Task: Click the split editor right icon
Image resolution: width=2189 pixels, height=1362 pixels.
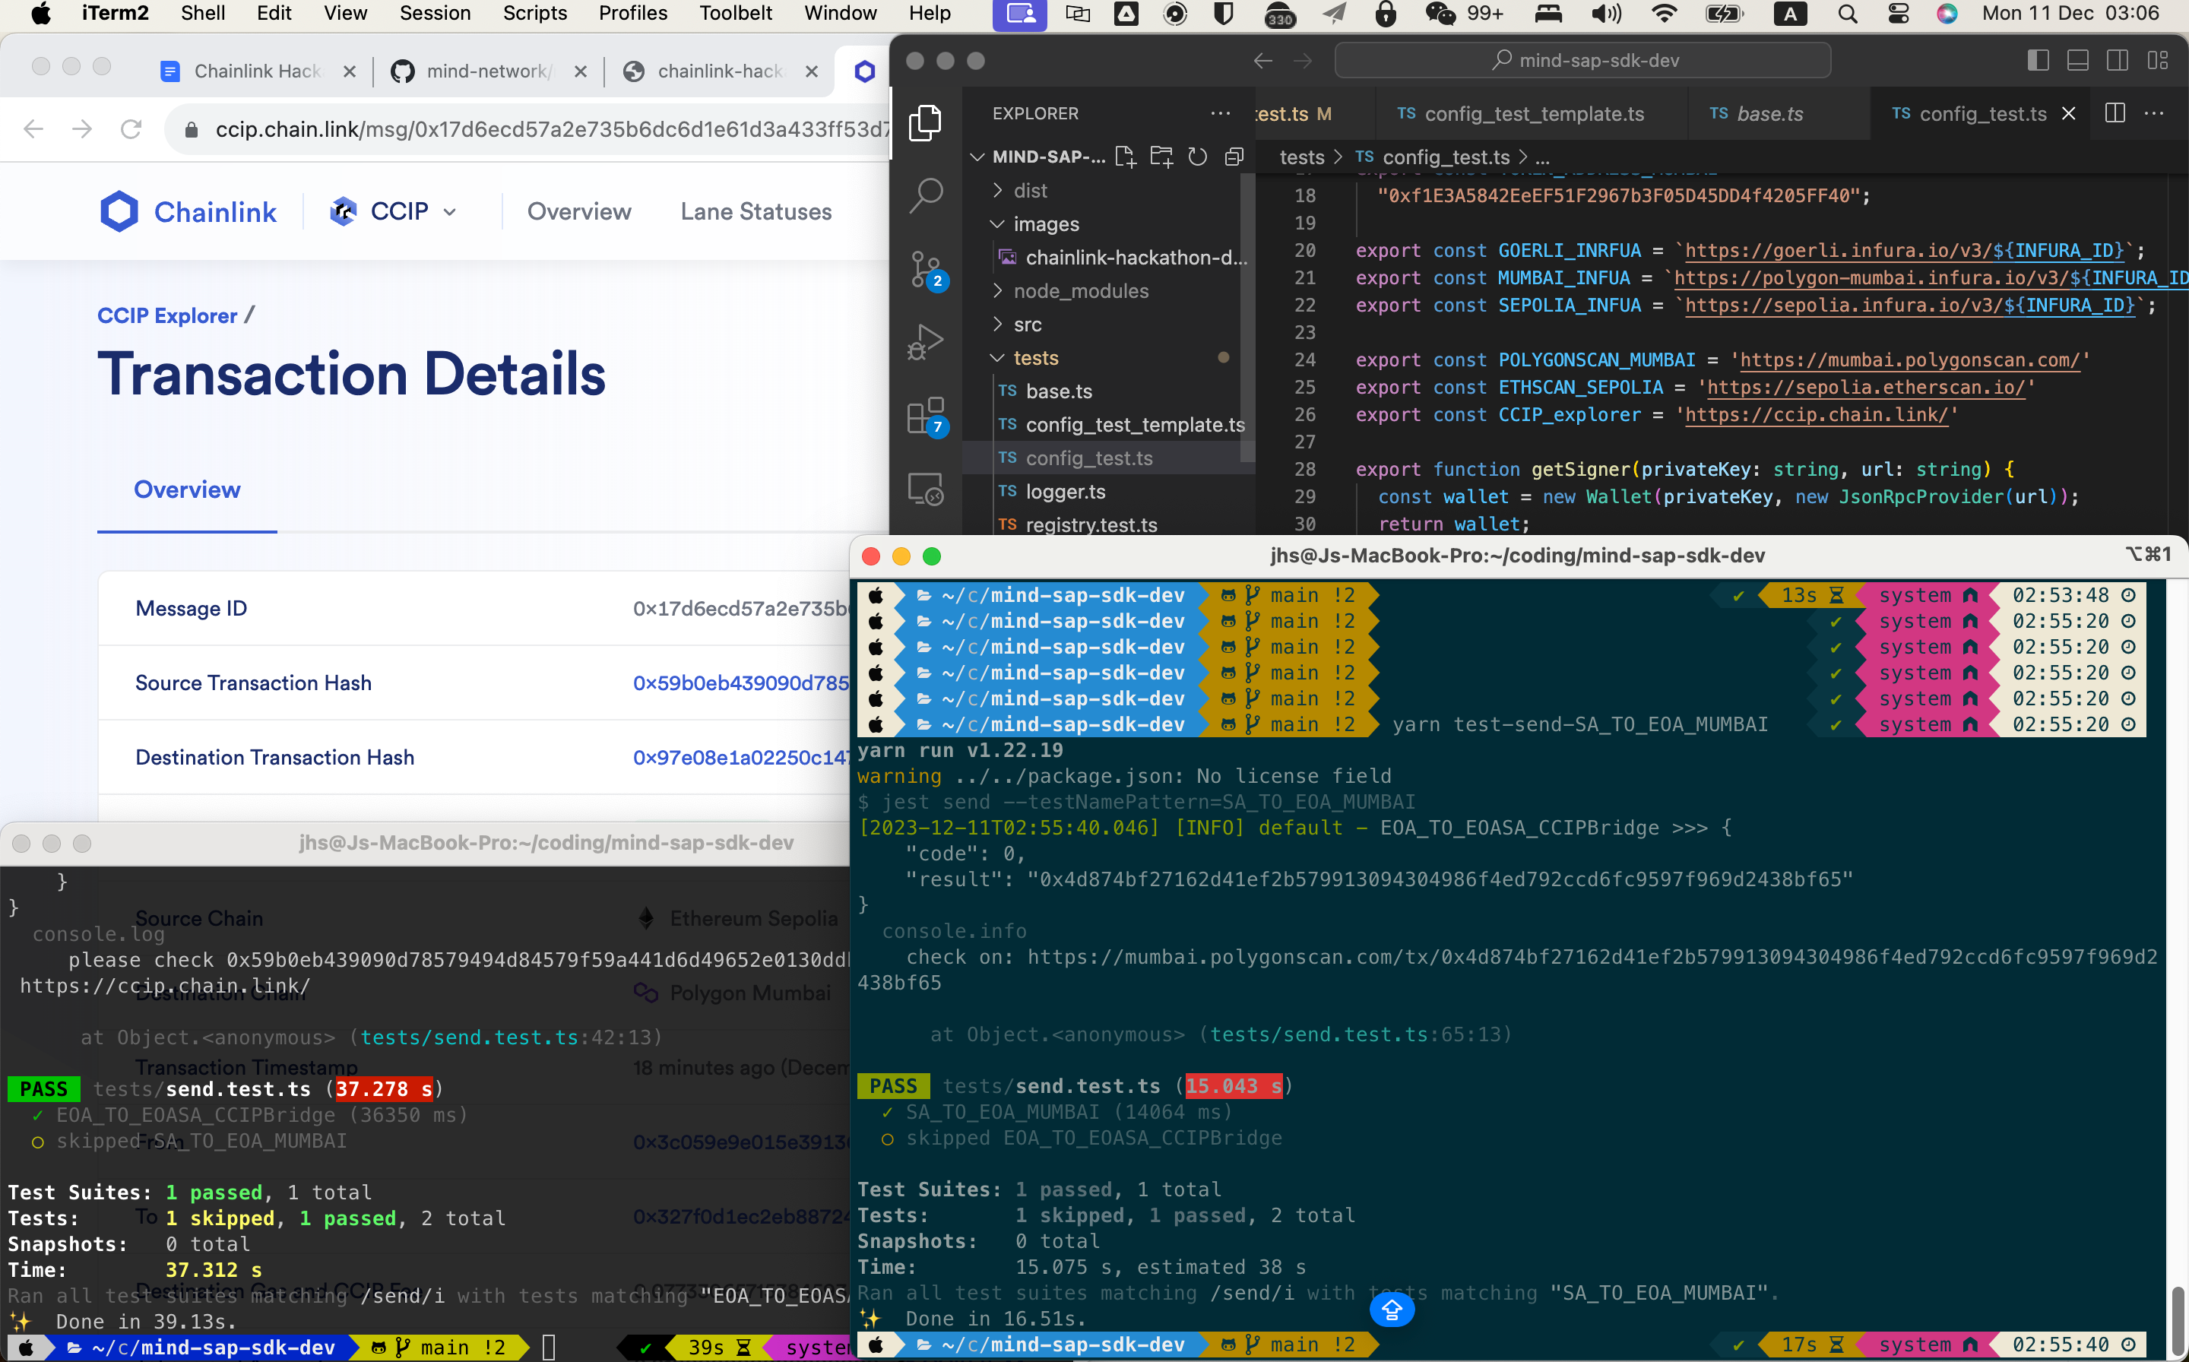Action: point(2115,113)
